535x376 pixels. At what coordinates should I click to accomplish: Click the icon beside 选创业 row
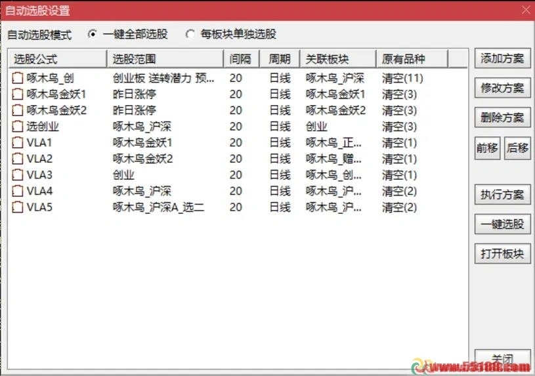coord(18,127)
